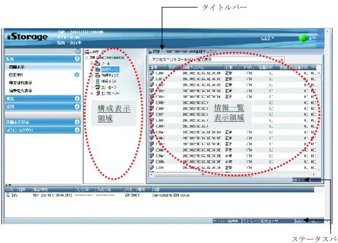Open 消費電力表示 menu entry

click(x=20, y=91)
